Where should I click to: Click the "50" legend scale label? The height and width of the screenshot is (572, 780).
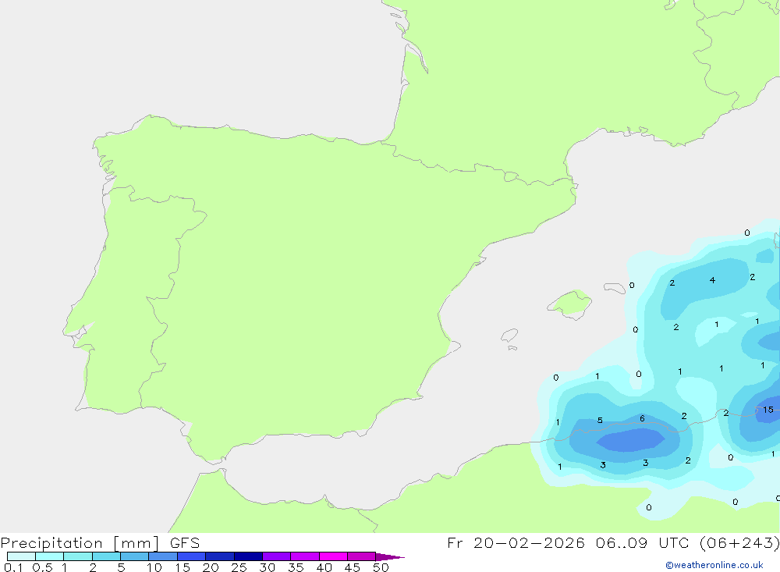pyautogui.click(x=381, y=567)
